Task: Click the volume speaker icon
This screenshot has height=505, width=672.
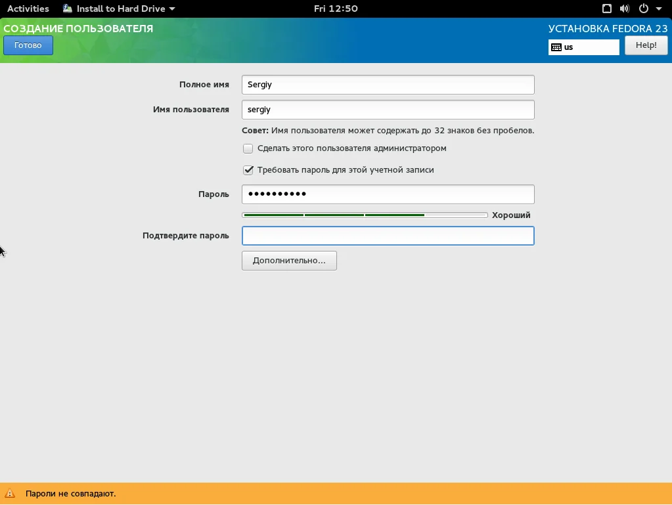Action: click(x=625, y=9)
